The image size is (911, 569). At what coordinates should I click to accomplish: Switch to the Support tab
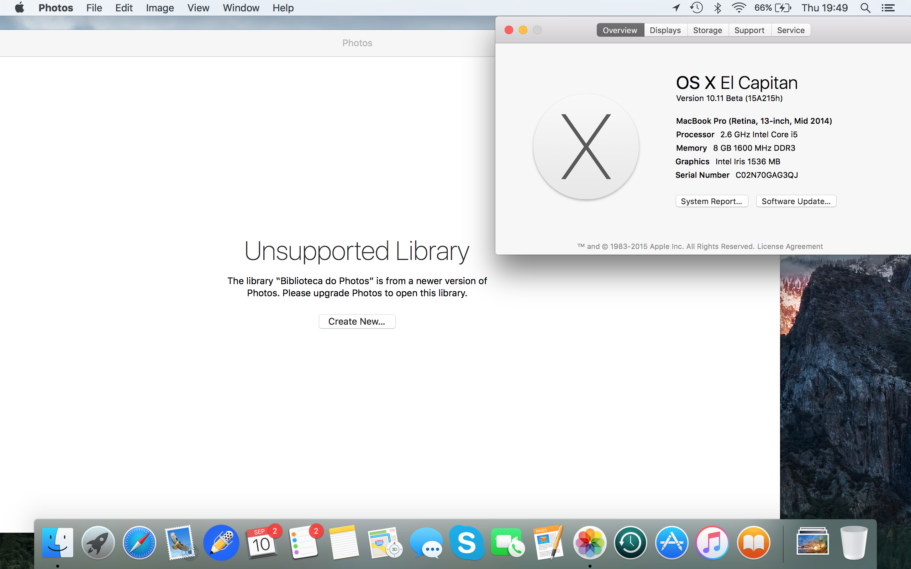click(749, 30)
